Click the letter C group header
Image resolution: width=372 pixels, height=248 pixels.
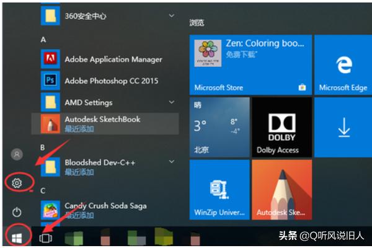(x=43, y=191)
